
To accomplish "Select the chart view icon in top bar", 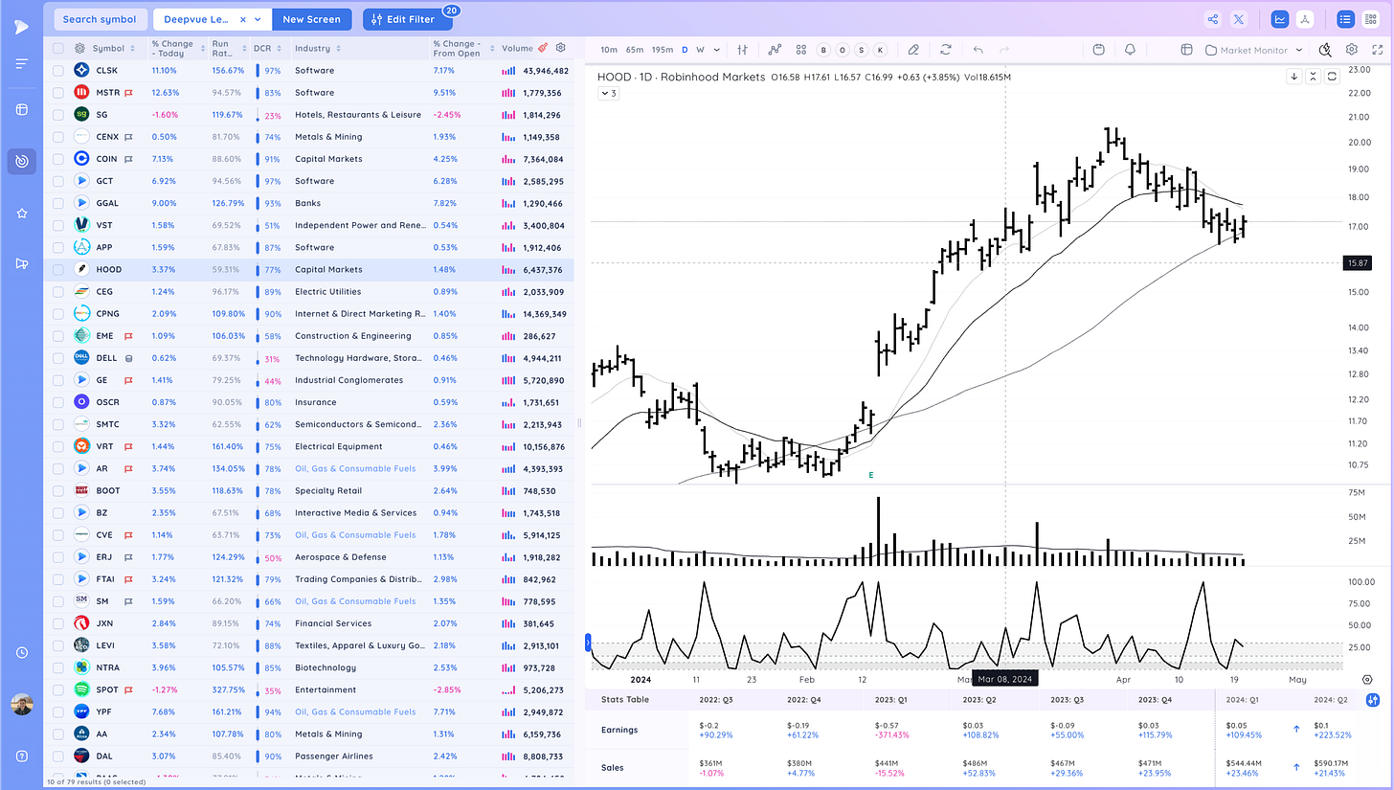I will 1280,19.
